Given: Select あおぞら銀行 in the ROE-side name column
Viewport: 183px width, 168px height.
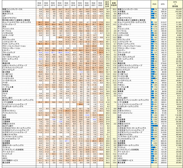Looking at the screenshot, I should point(8,126).
